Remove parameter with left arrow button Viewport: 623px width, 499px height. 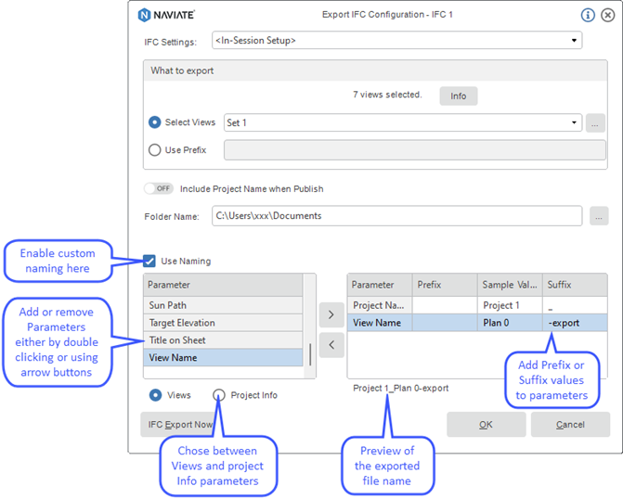[x=331, y=345]
